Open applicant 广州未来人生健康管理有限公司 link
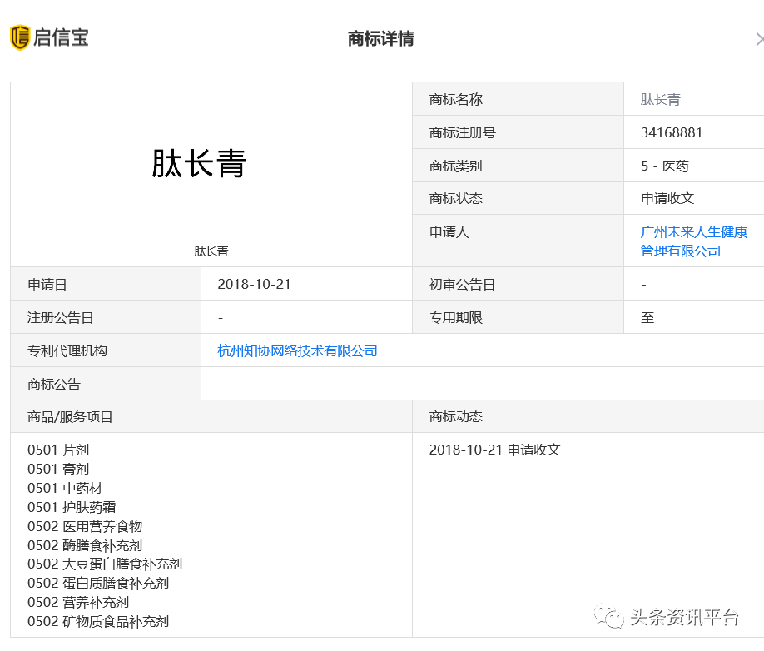This screenshot has width=764, height=651. pos(693,241)
